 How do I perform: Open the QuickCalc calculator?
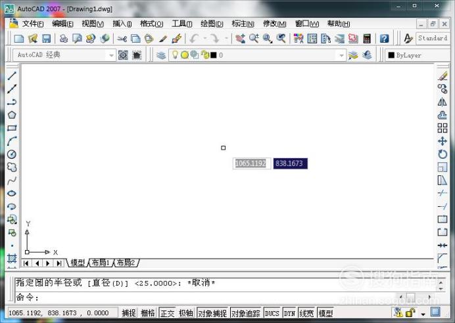click(x=367, y=38)
